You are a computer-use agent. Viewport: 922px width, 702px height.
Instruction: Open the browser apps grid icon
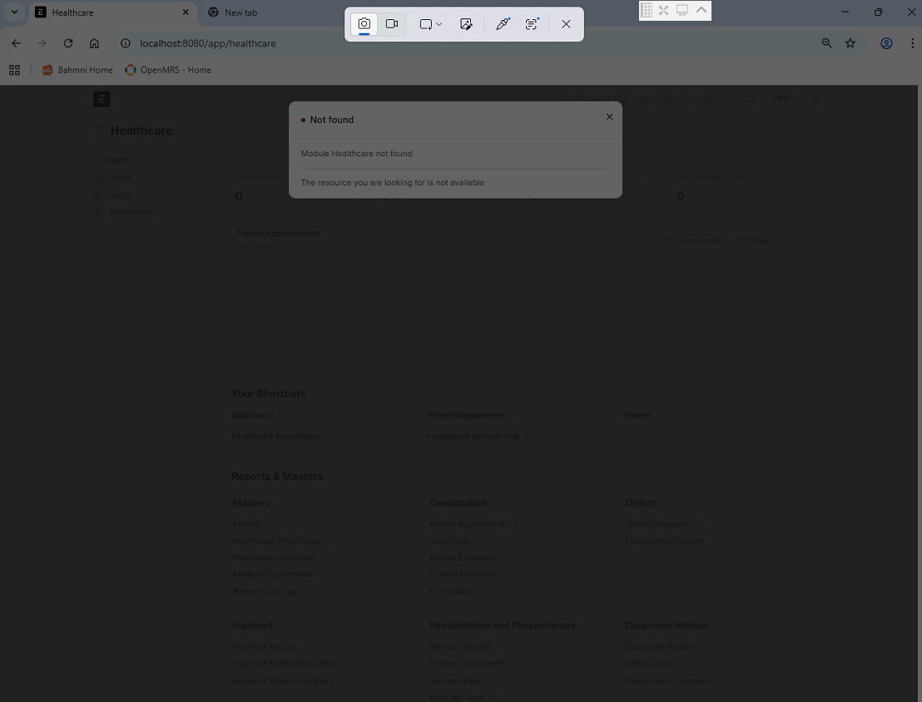click(14, 70)
